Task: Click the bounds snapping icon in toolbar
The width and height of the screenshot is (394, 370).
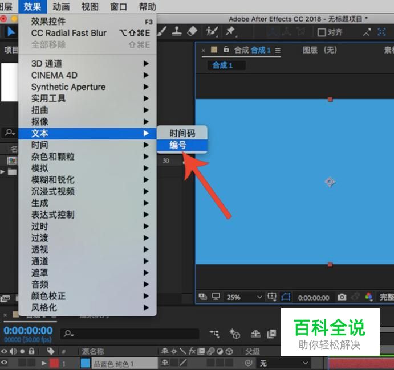Action: pyautogui.click(x=381, y=32)
